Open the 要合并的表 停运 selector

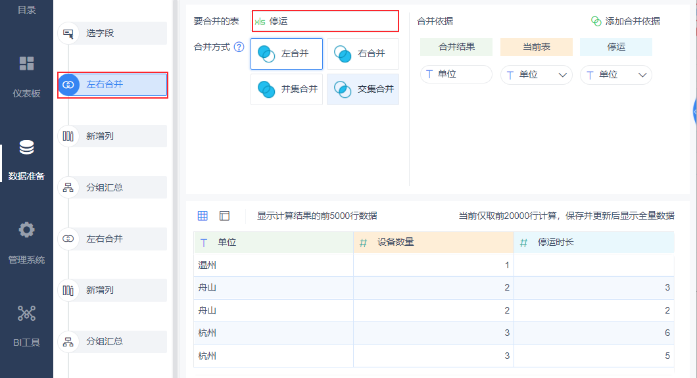click(x=325, y=21)
